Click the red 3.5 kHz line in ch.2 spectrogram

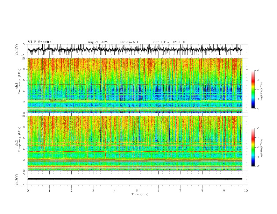135,151
